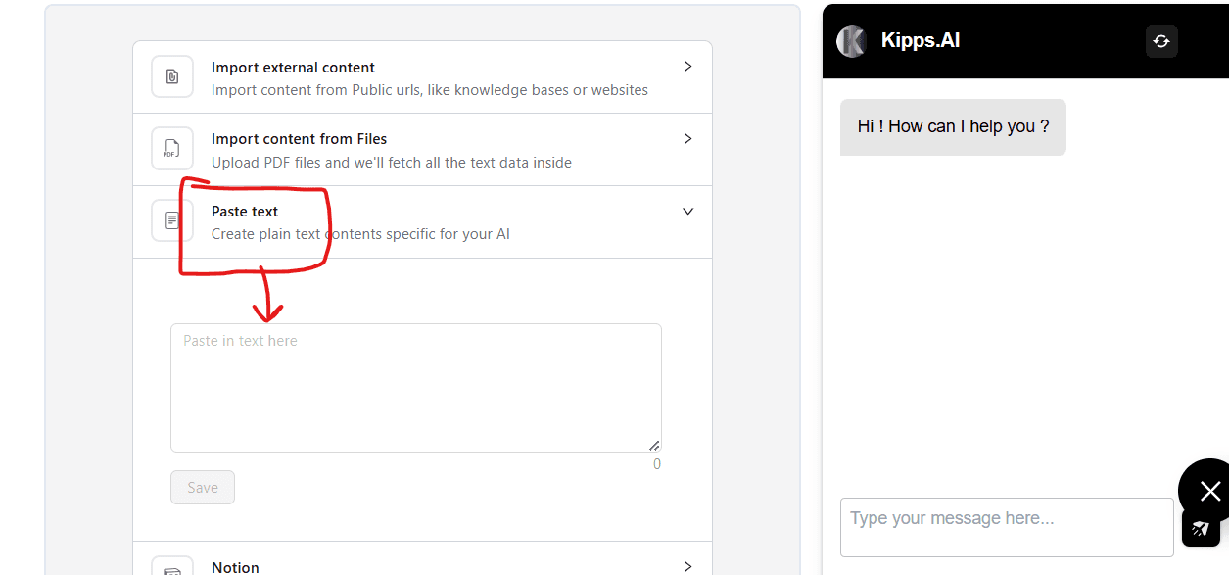Click the Notion label

tap(235, 567)
